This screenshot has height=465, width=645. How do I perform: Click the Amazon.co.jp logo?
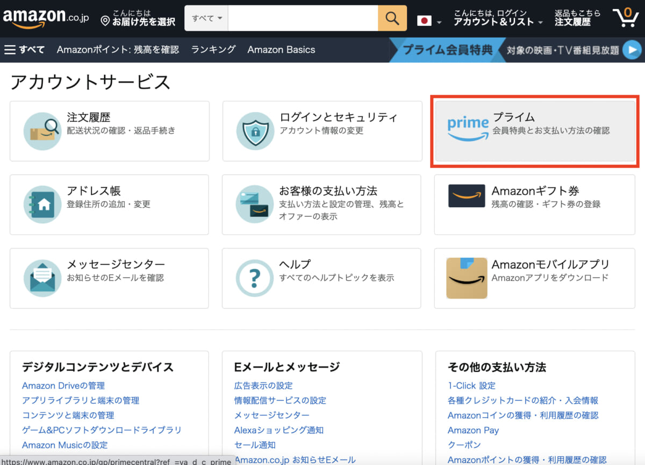(47, 19)
